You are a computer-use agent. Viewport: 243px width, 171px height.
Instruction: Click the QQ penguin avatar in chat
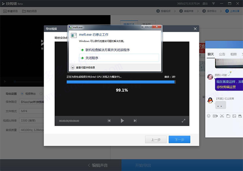coord(210,100)
